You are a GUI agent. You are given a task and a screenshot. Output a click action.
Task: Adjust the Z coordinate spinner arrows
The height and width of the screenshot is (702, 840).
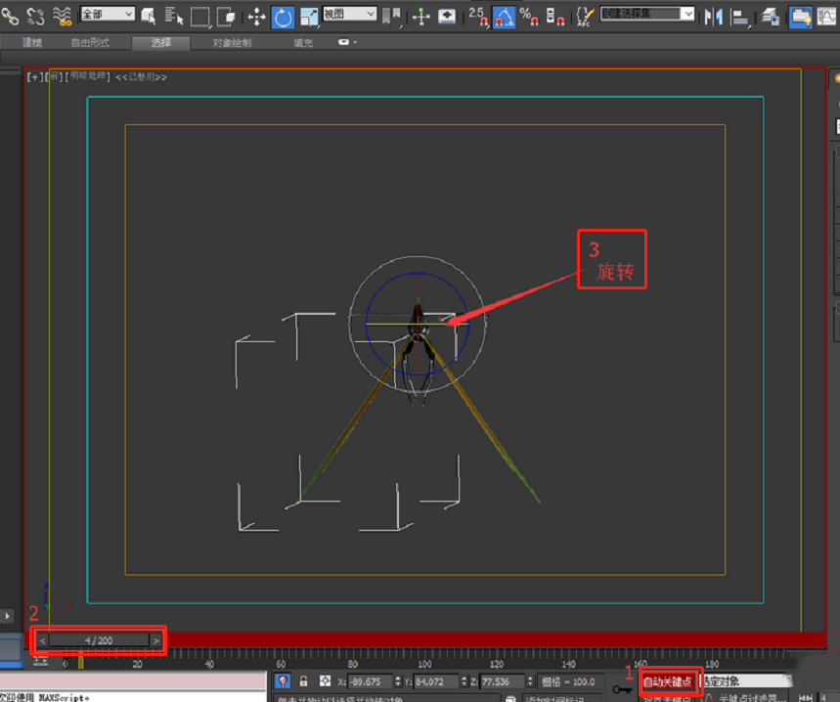tap(530, 681)
